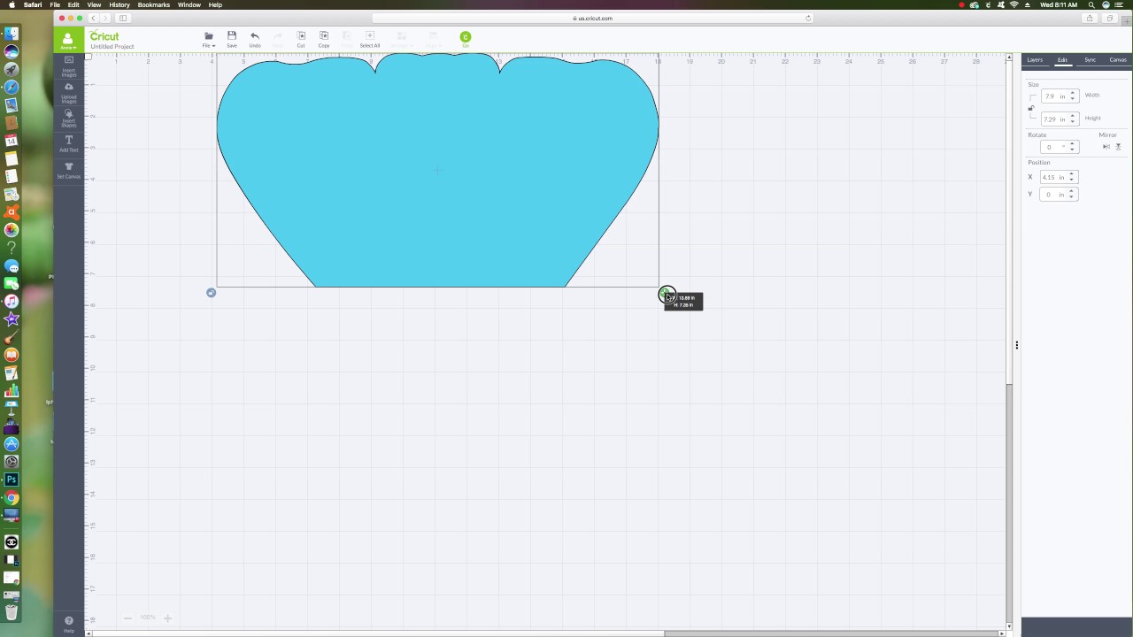Adjust the Y position stepper
Screen dimensions: 1133x637
pyautogui.click(x=1072, y=194)
